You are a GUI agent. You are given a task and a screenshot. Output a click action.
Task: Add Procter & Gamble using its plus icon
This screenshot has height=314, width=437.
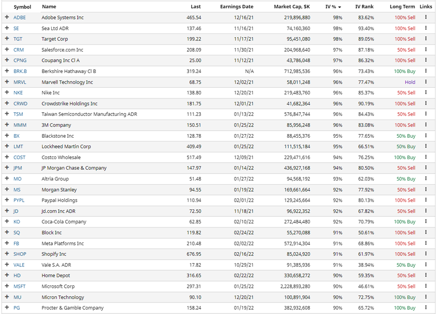tap(7, 308)
